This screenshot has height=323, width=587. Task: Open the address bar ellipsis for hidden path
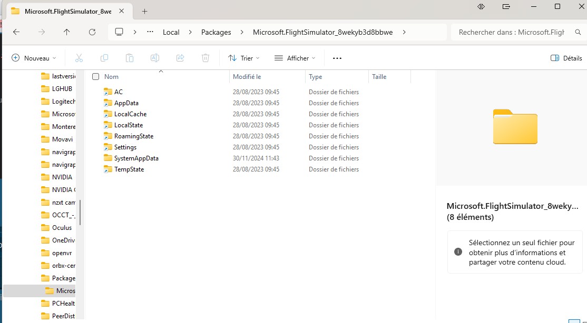[x=150, y=32]
